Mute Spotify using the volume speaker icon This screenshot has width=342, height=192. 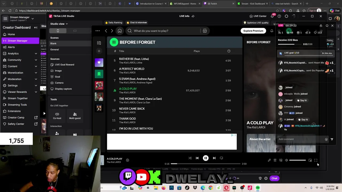click(x=286, y=160)
